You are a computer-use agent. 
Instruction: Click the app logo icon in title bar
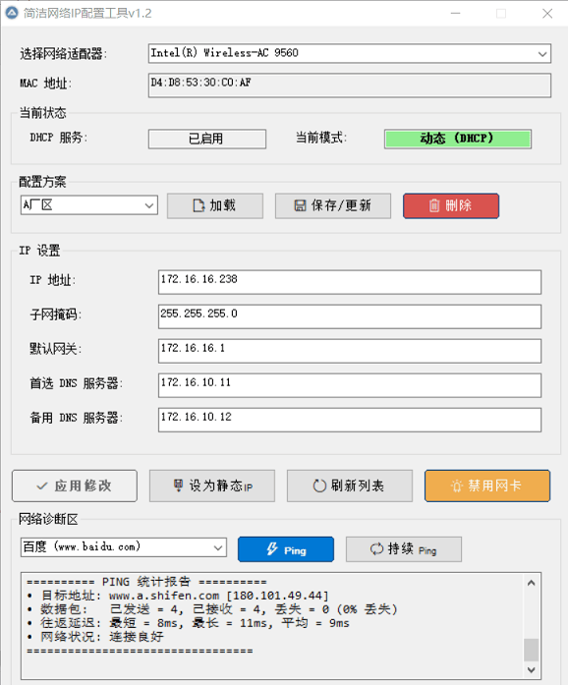12,13
